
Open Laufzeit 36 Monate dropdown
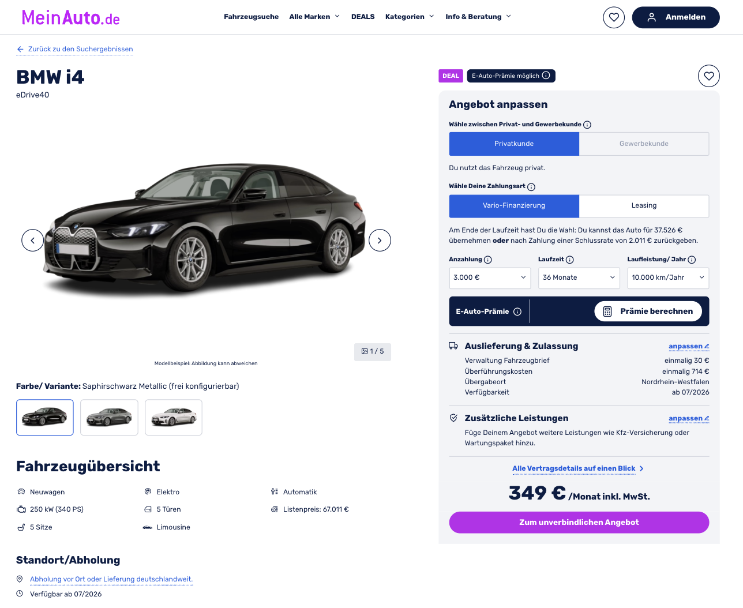(x=579, y=277)
